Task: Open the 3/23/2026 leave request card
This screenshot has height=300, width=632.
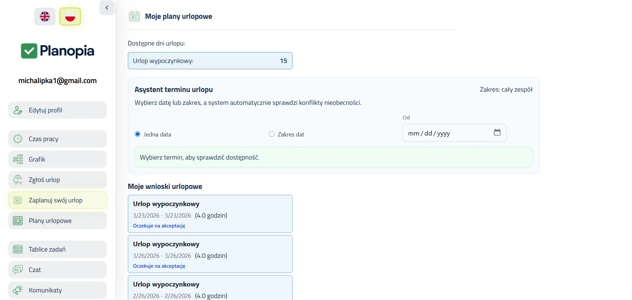Action: tap(210, 214)
